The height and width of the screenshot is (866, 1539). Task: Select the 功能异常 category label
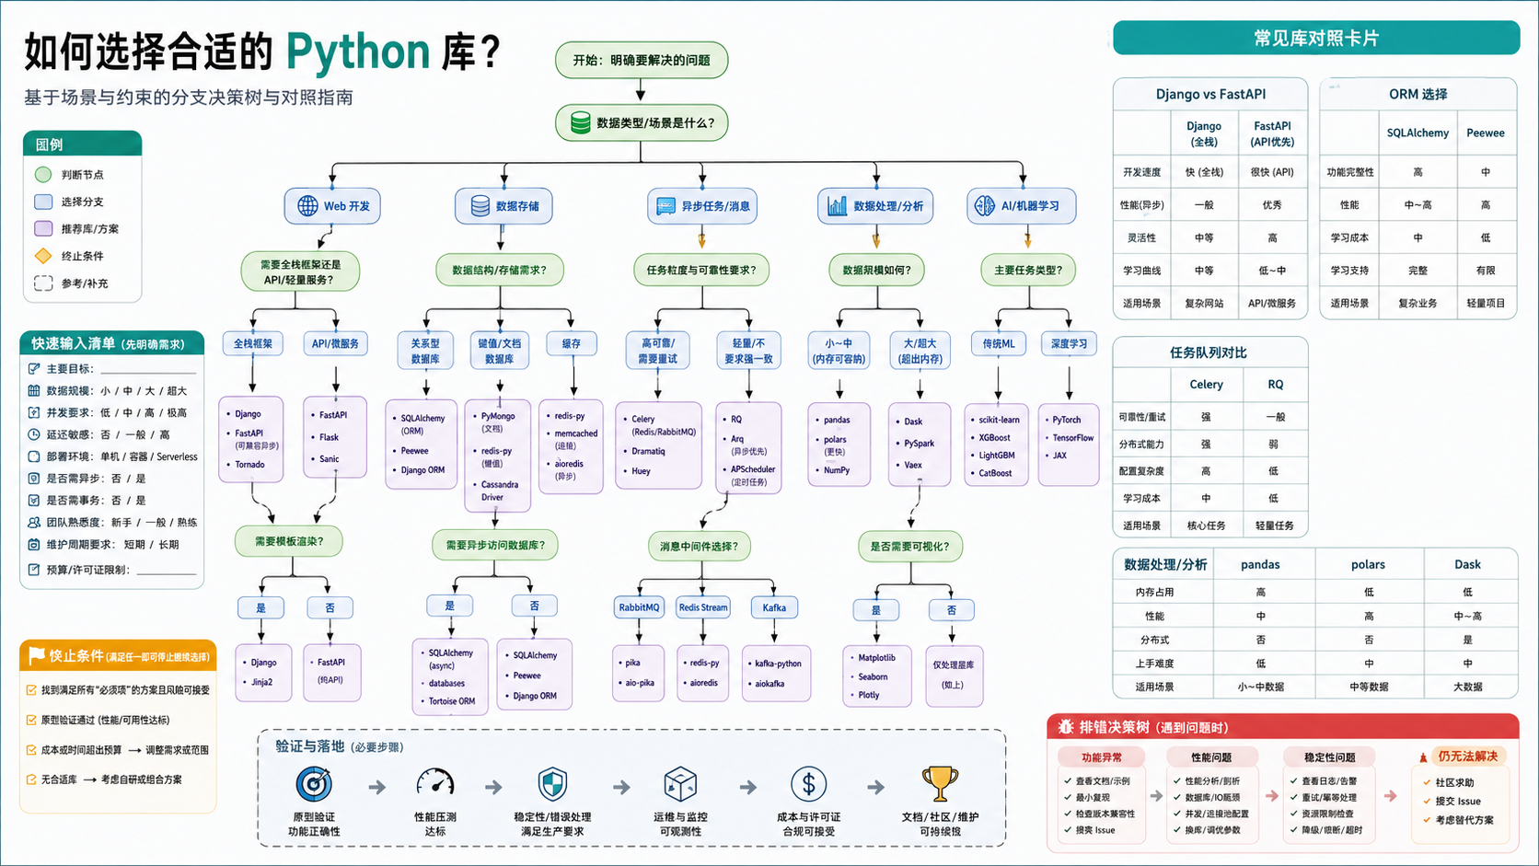(x=1102, y=756)
